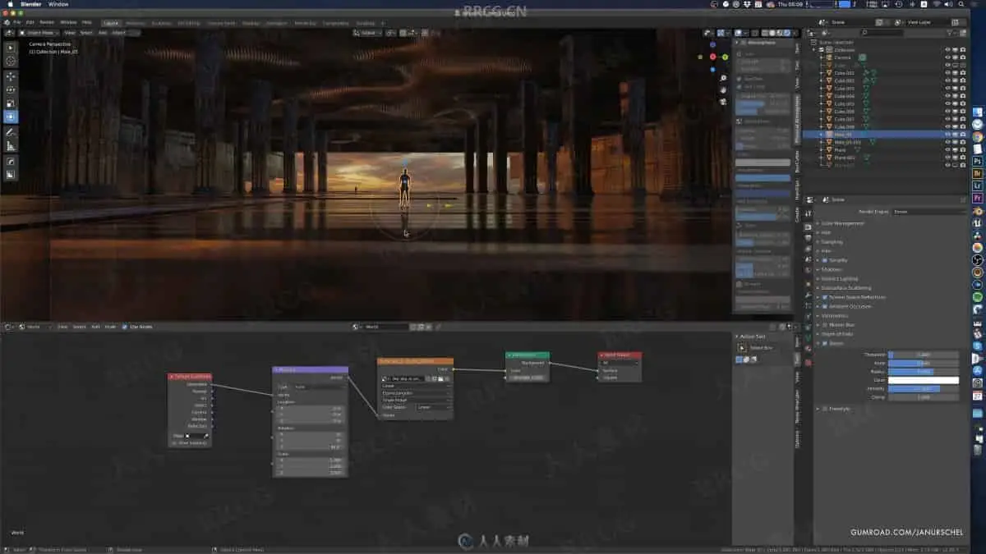
Task: Select the Annotate tool
Action: (x=11, y=131)
